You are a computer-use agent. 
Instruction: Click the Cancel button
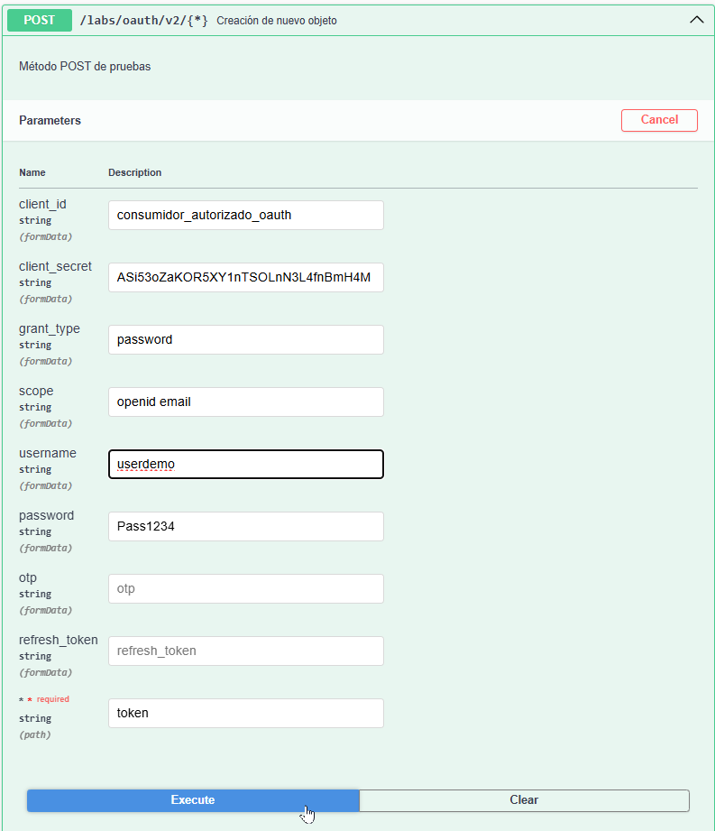pyautogui.click(x=659, y=120)
